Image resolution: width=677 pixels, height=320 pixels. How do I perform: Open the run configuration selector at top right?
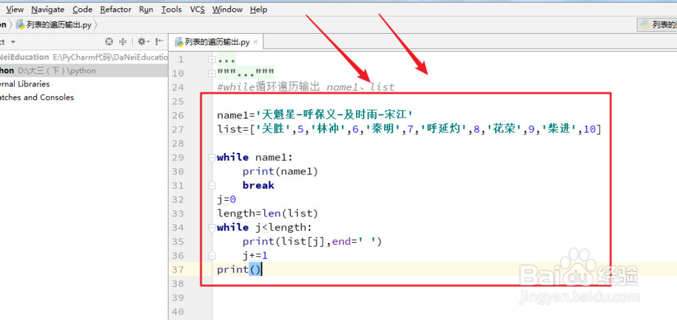coord(657,24)
